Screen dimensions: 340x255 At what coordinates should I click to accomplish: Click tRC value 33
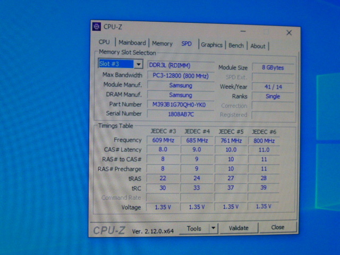pos(197,188)
